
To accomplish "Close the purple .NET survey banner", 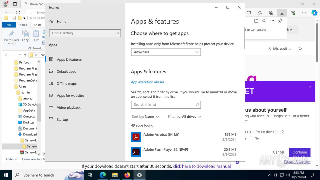I will (310, 87).
